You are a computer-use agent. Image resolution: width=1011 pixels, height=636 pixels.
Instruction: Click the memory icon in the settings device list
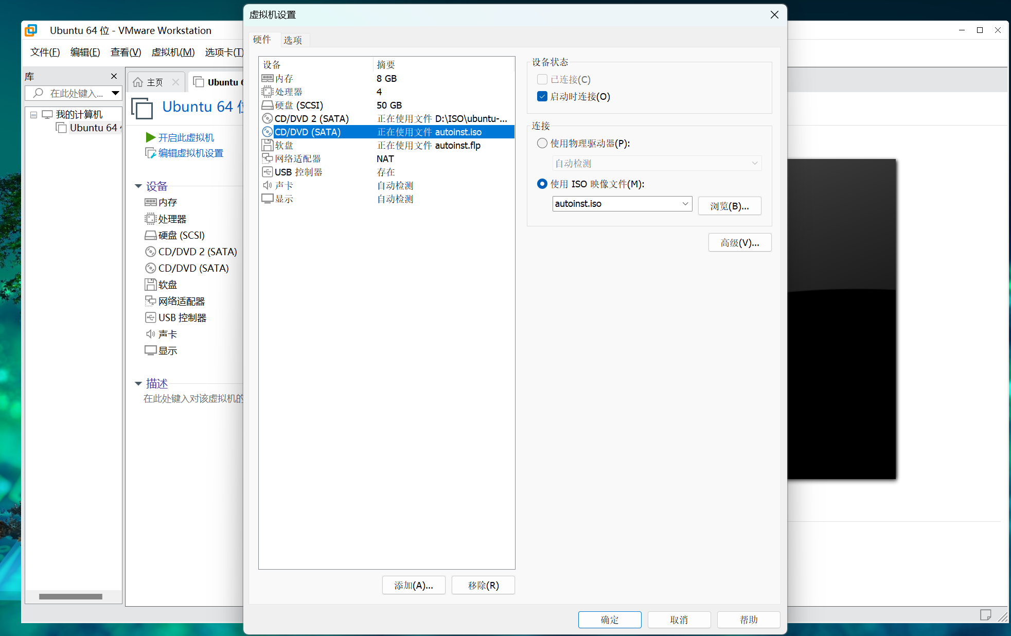[x=267, y=78]
